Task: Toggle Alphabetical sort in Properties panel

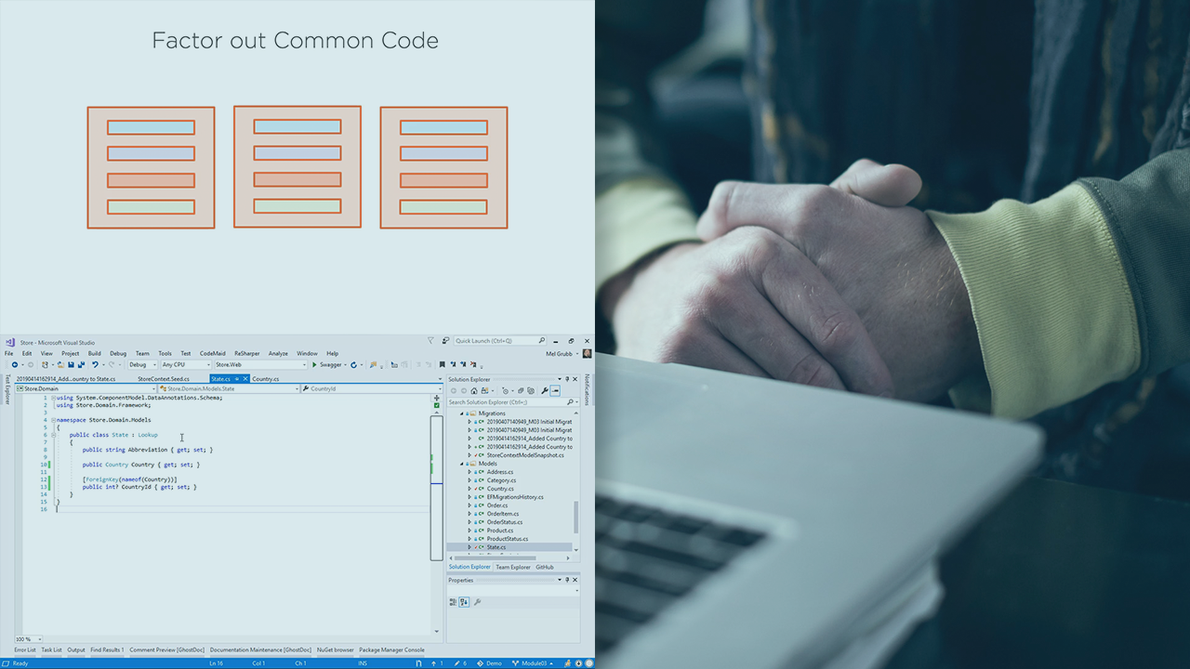Action: click(x=464, y=602)
